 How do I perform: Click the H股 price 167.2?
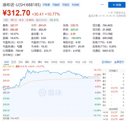pos(14,20)
